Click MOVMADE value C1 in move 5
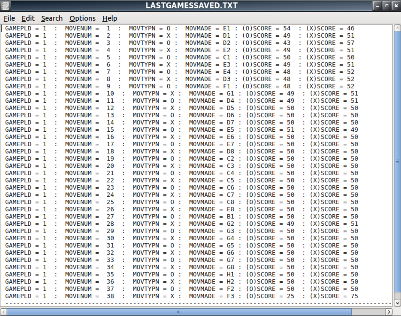This screenshot has width=401, height=316. (x=227, y=57)
